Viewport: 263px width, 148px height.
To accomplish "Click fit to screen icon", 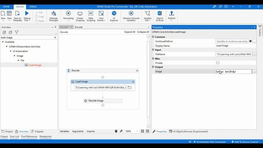I will point(143,131).
